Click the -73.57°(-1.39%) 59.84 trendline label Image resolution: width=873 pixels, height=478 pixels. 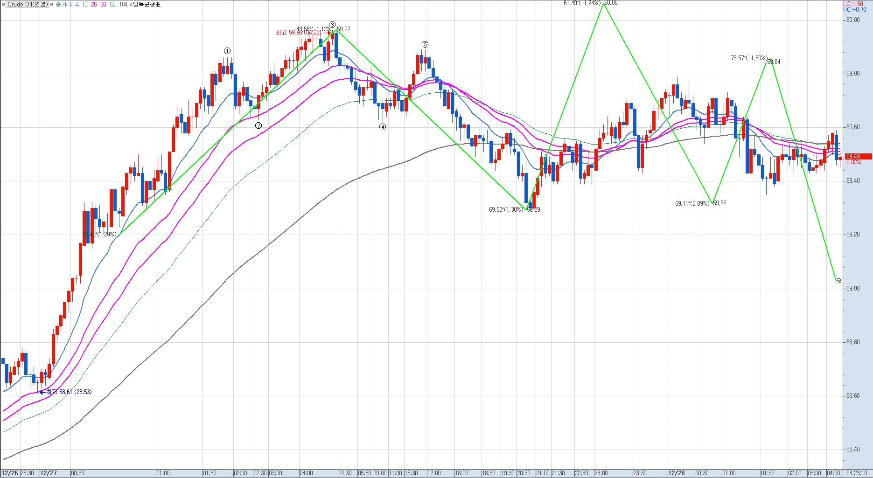pyautogui.click(x=754, y=59)
